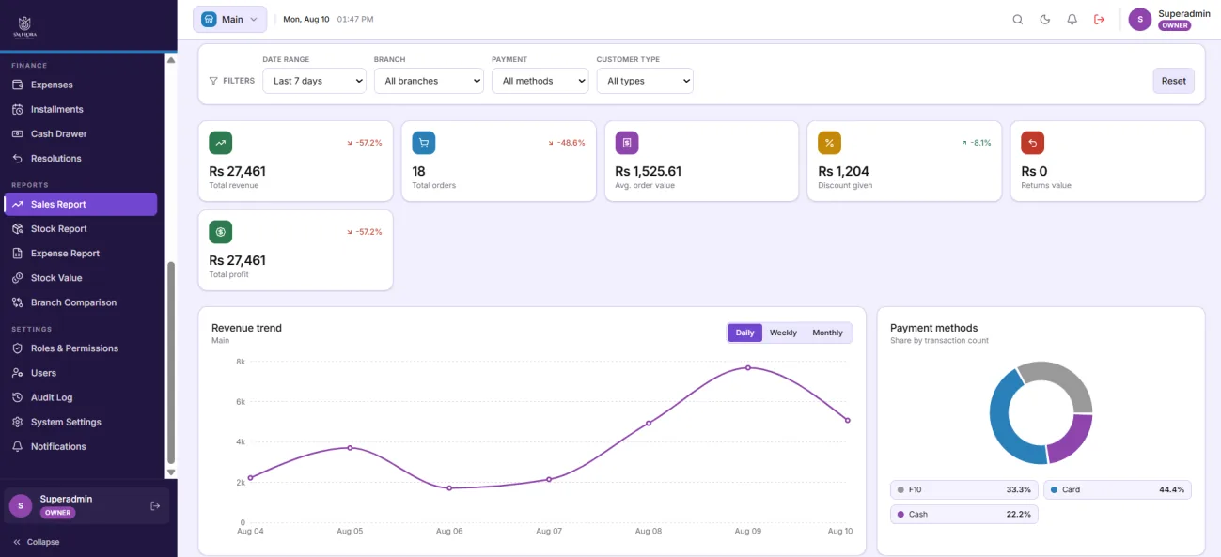Click the Stock Value link label
Image resolution: width=1221 pixels, height=557 pixels.
56,278
